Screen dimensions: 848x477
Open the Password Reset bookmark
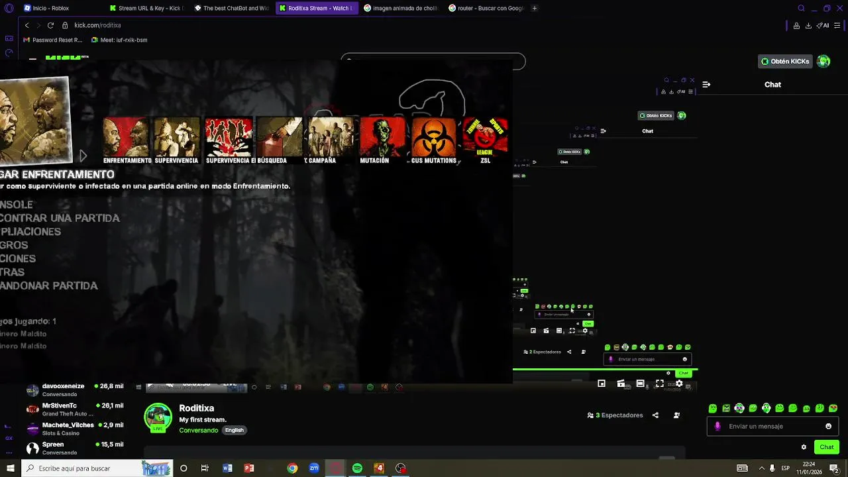point(53,40)
